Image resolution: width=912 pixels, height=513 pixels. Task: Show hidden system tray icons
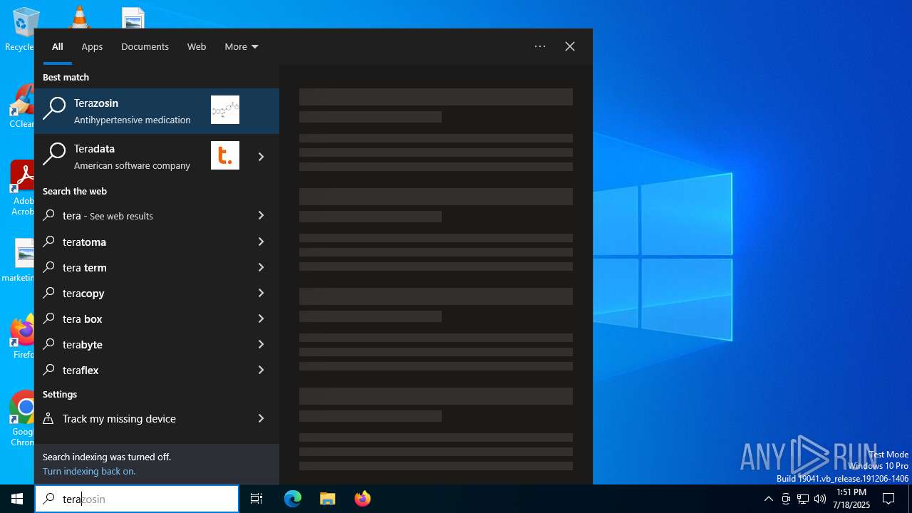pyautogui.click(x=768, y=499)
